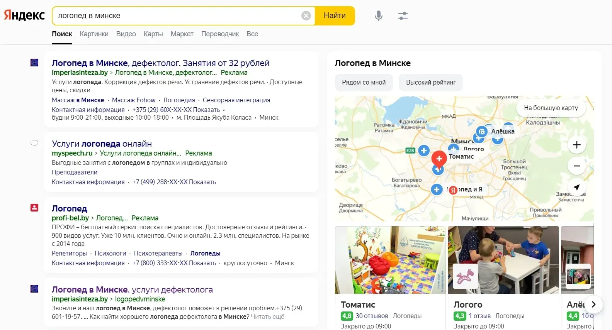Click the Найти search button

335,16
